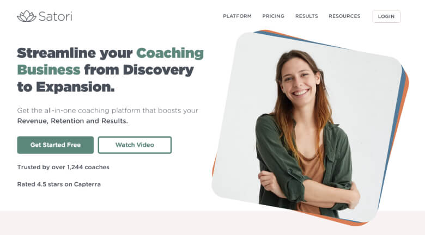Click the Satori lotus flower logo icon

(27, 16)
